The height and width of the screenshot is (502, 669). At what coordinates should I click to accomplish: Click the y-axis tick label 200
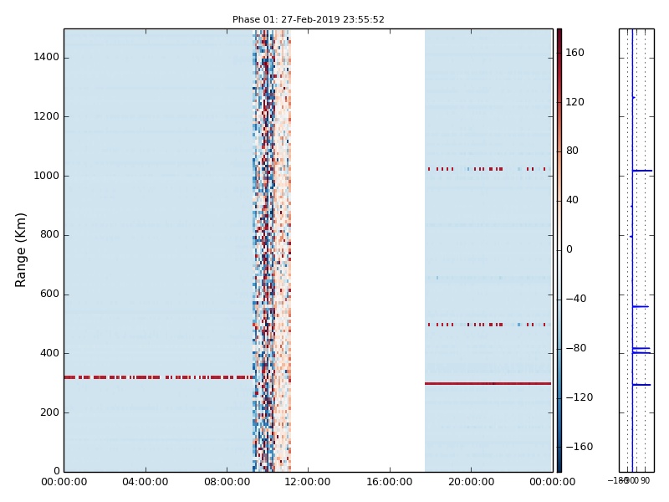[49, 412]
